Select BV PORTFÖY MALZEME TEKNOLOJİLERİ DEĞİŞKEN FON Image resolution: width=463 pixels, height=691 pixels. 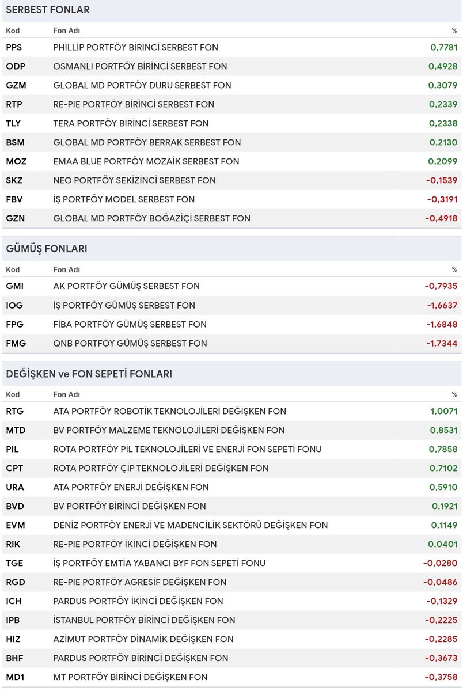(169, 430)
